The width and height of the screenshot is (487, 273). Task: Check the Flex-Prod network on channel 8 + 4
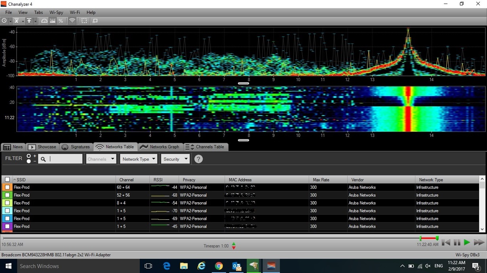click(x=7, y=203)
